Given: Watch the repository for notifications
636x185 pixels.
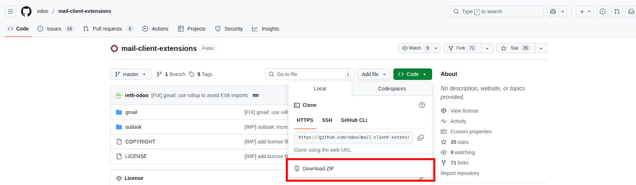Looking at the screenshot, I should click(415, 48).
